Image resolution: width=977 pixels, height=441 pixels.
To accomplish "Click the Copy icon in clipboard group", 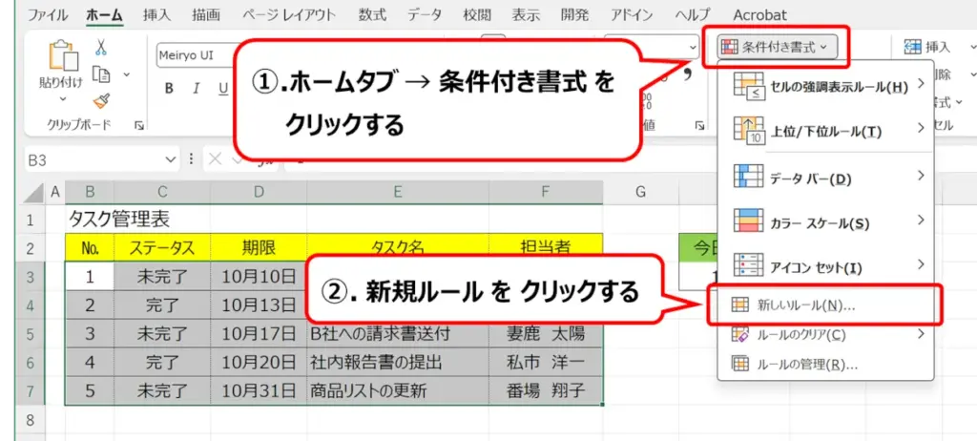I will [100, 73].
